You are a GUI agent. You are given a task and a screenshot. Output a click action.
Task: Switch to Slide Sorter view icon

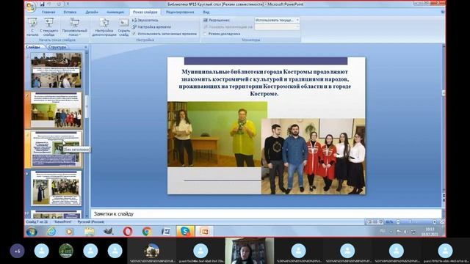(x=375, y=221)
